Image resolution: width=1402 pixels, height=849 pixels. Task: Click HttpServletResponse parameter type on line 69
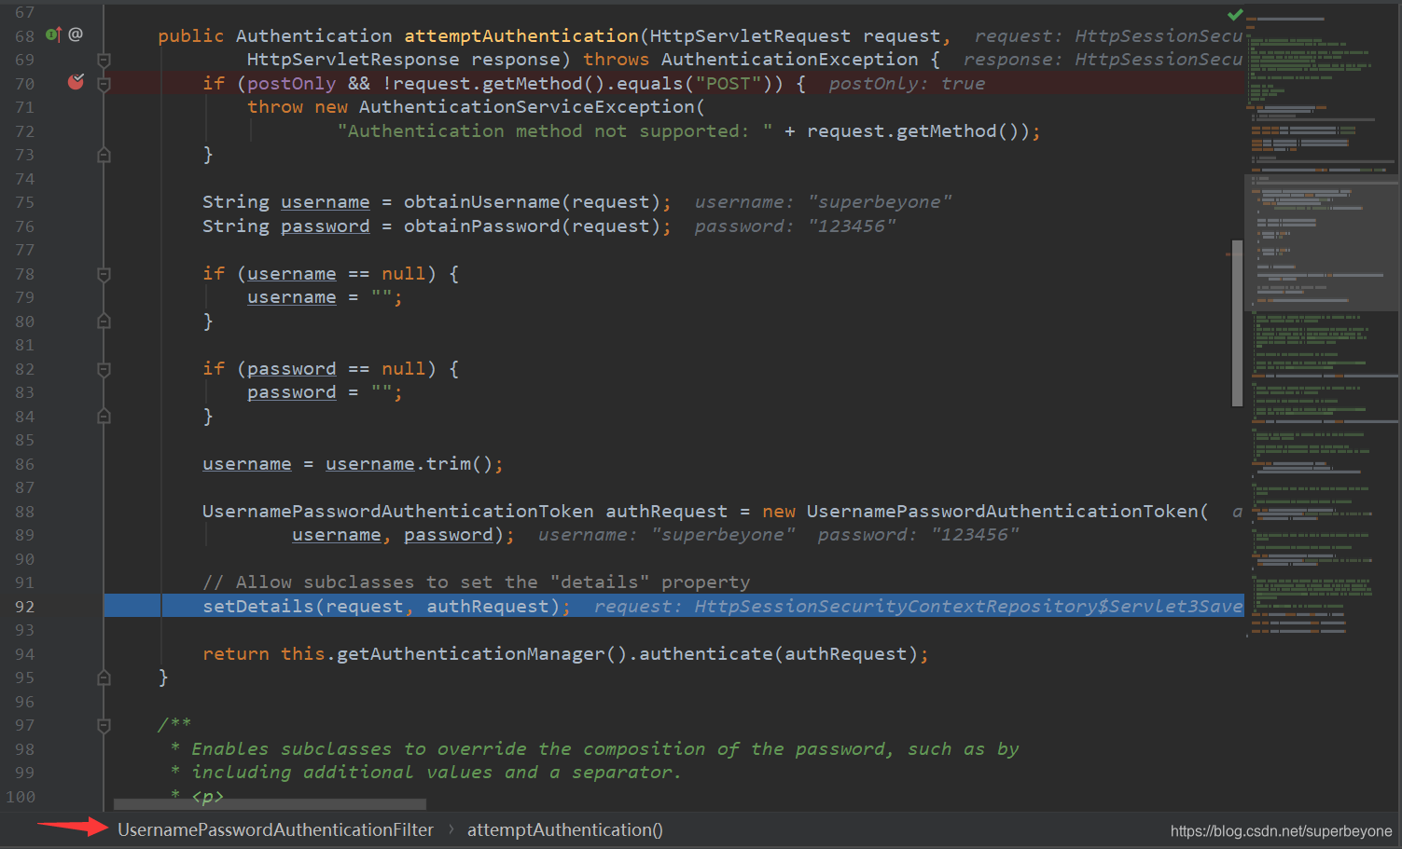coord(353,60)
